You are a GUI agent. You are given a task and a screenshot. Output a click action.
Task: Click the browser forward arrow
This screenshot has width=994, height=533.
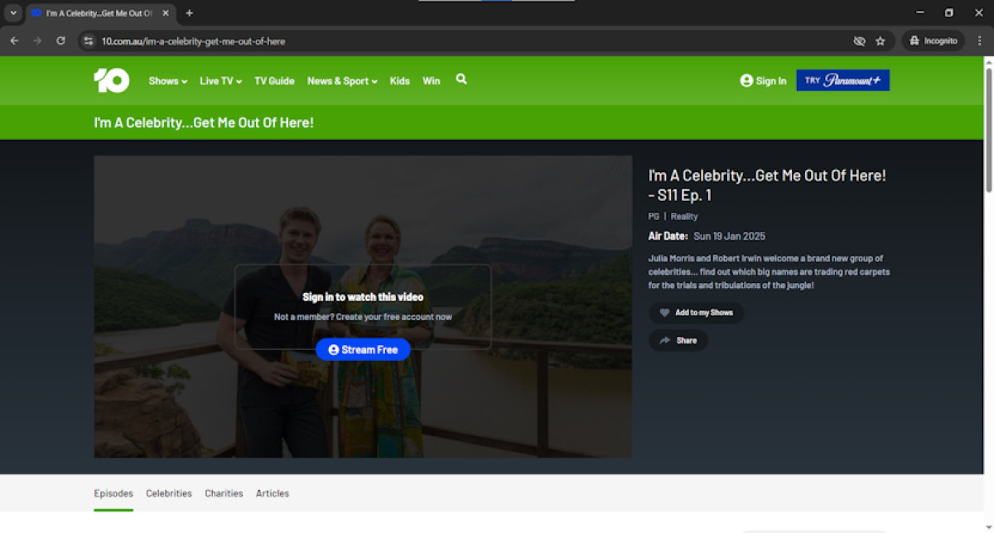coord(37,41)
